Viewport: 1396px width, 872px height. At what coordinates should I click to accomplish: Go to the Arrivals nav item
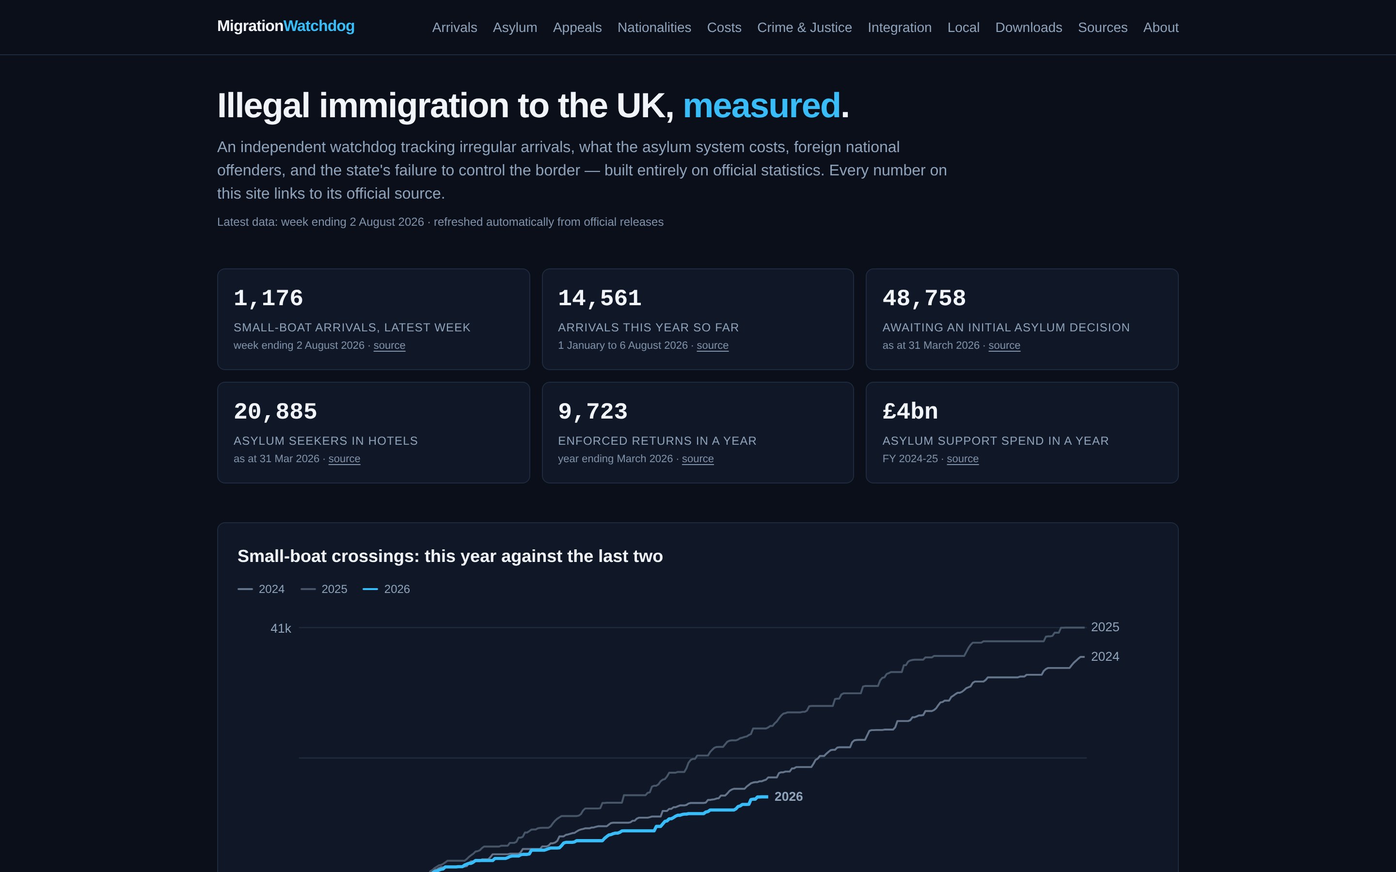click(x=455, y=27)
